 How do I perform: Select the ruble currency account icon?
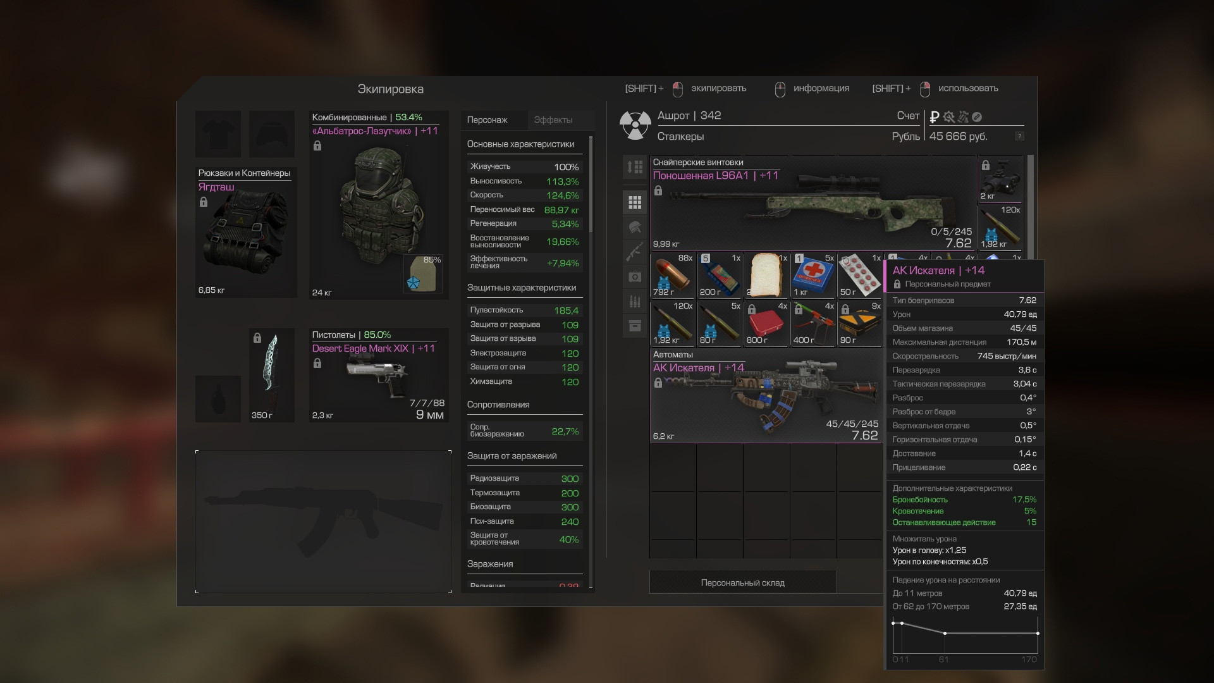[935, 117]
